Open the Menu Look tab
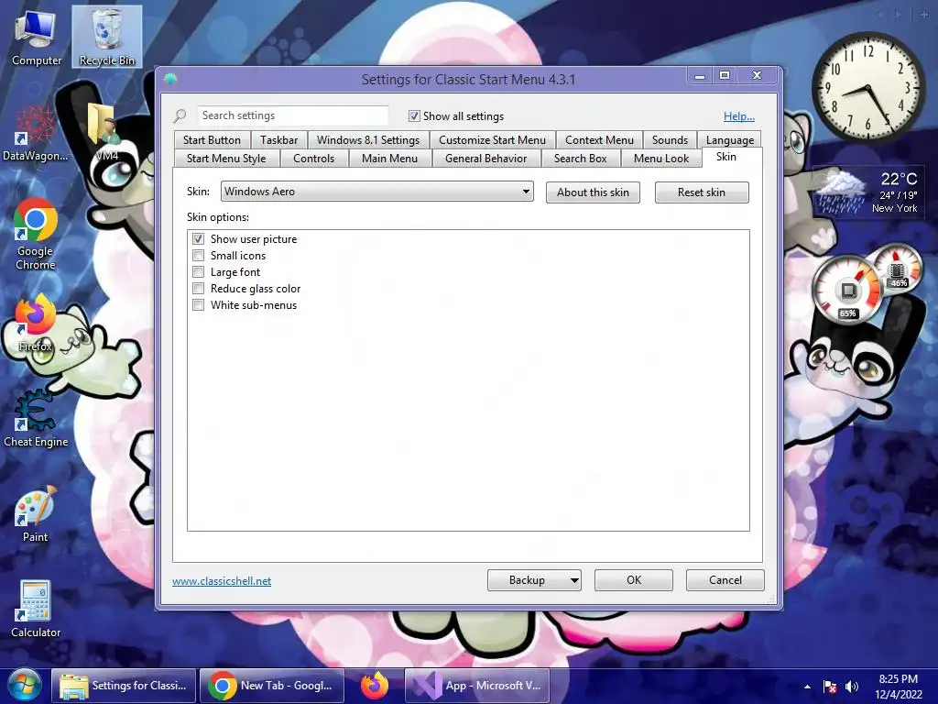Image resolution: width=938 pixels, height=704 pixels. pyautogui.click(x=661, y=159)
